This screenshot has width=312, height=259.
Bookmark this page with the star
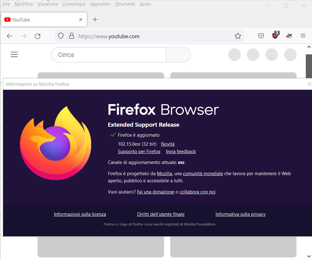point(238,36)
